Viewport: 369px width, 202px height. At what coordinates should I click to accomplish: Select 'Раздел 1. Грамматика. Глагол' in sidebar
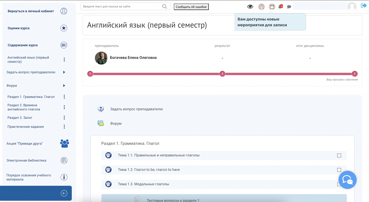click(31, 97)
